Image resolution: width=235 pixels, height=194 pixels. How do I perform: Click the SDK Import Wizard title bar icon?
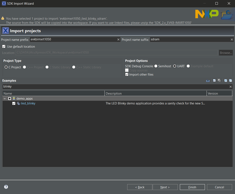coord(4,3)
